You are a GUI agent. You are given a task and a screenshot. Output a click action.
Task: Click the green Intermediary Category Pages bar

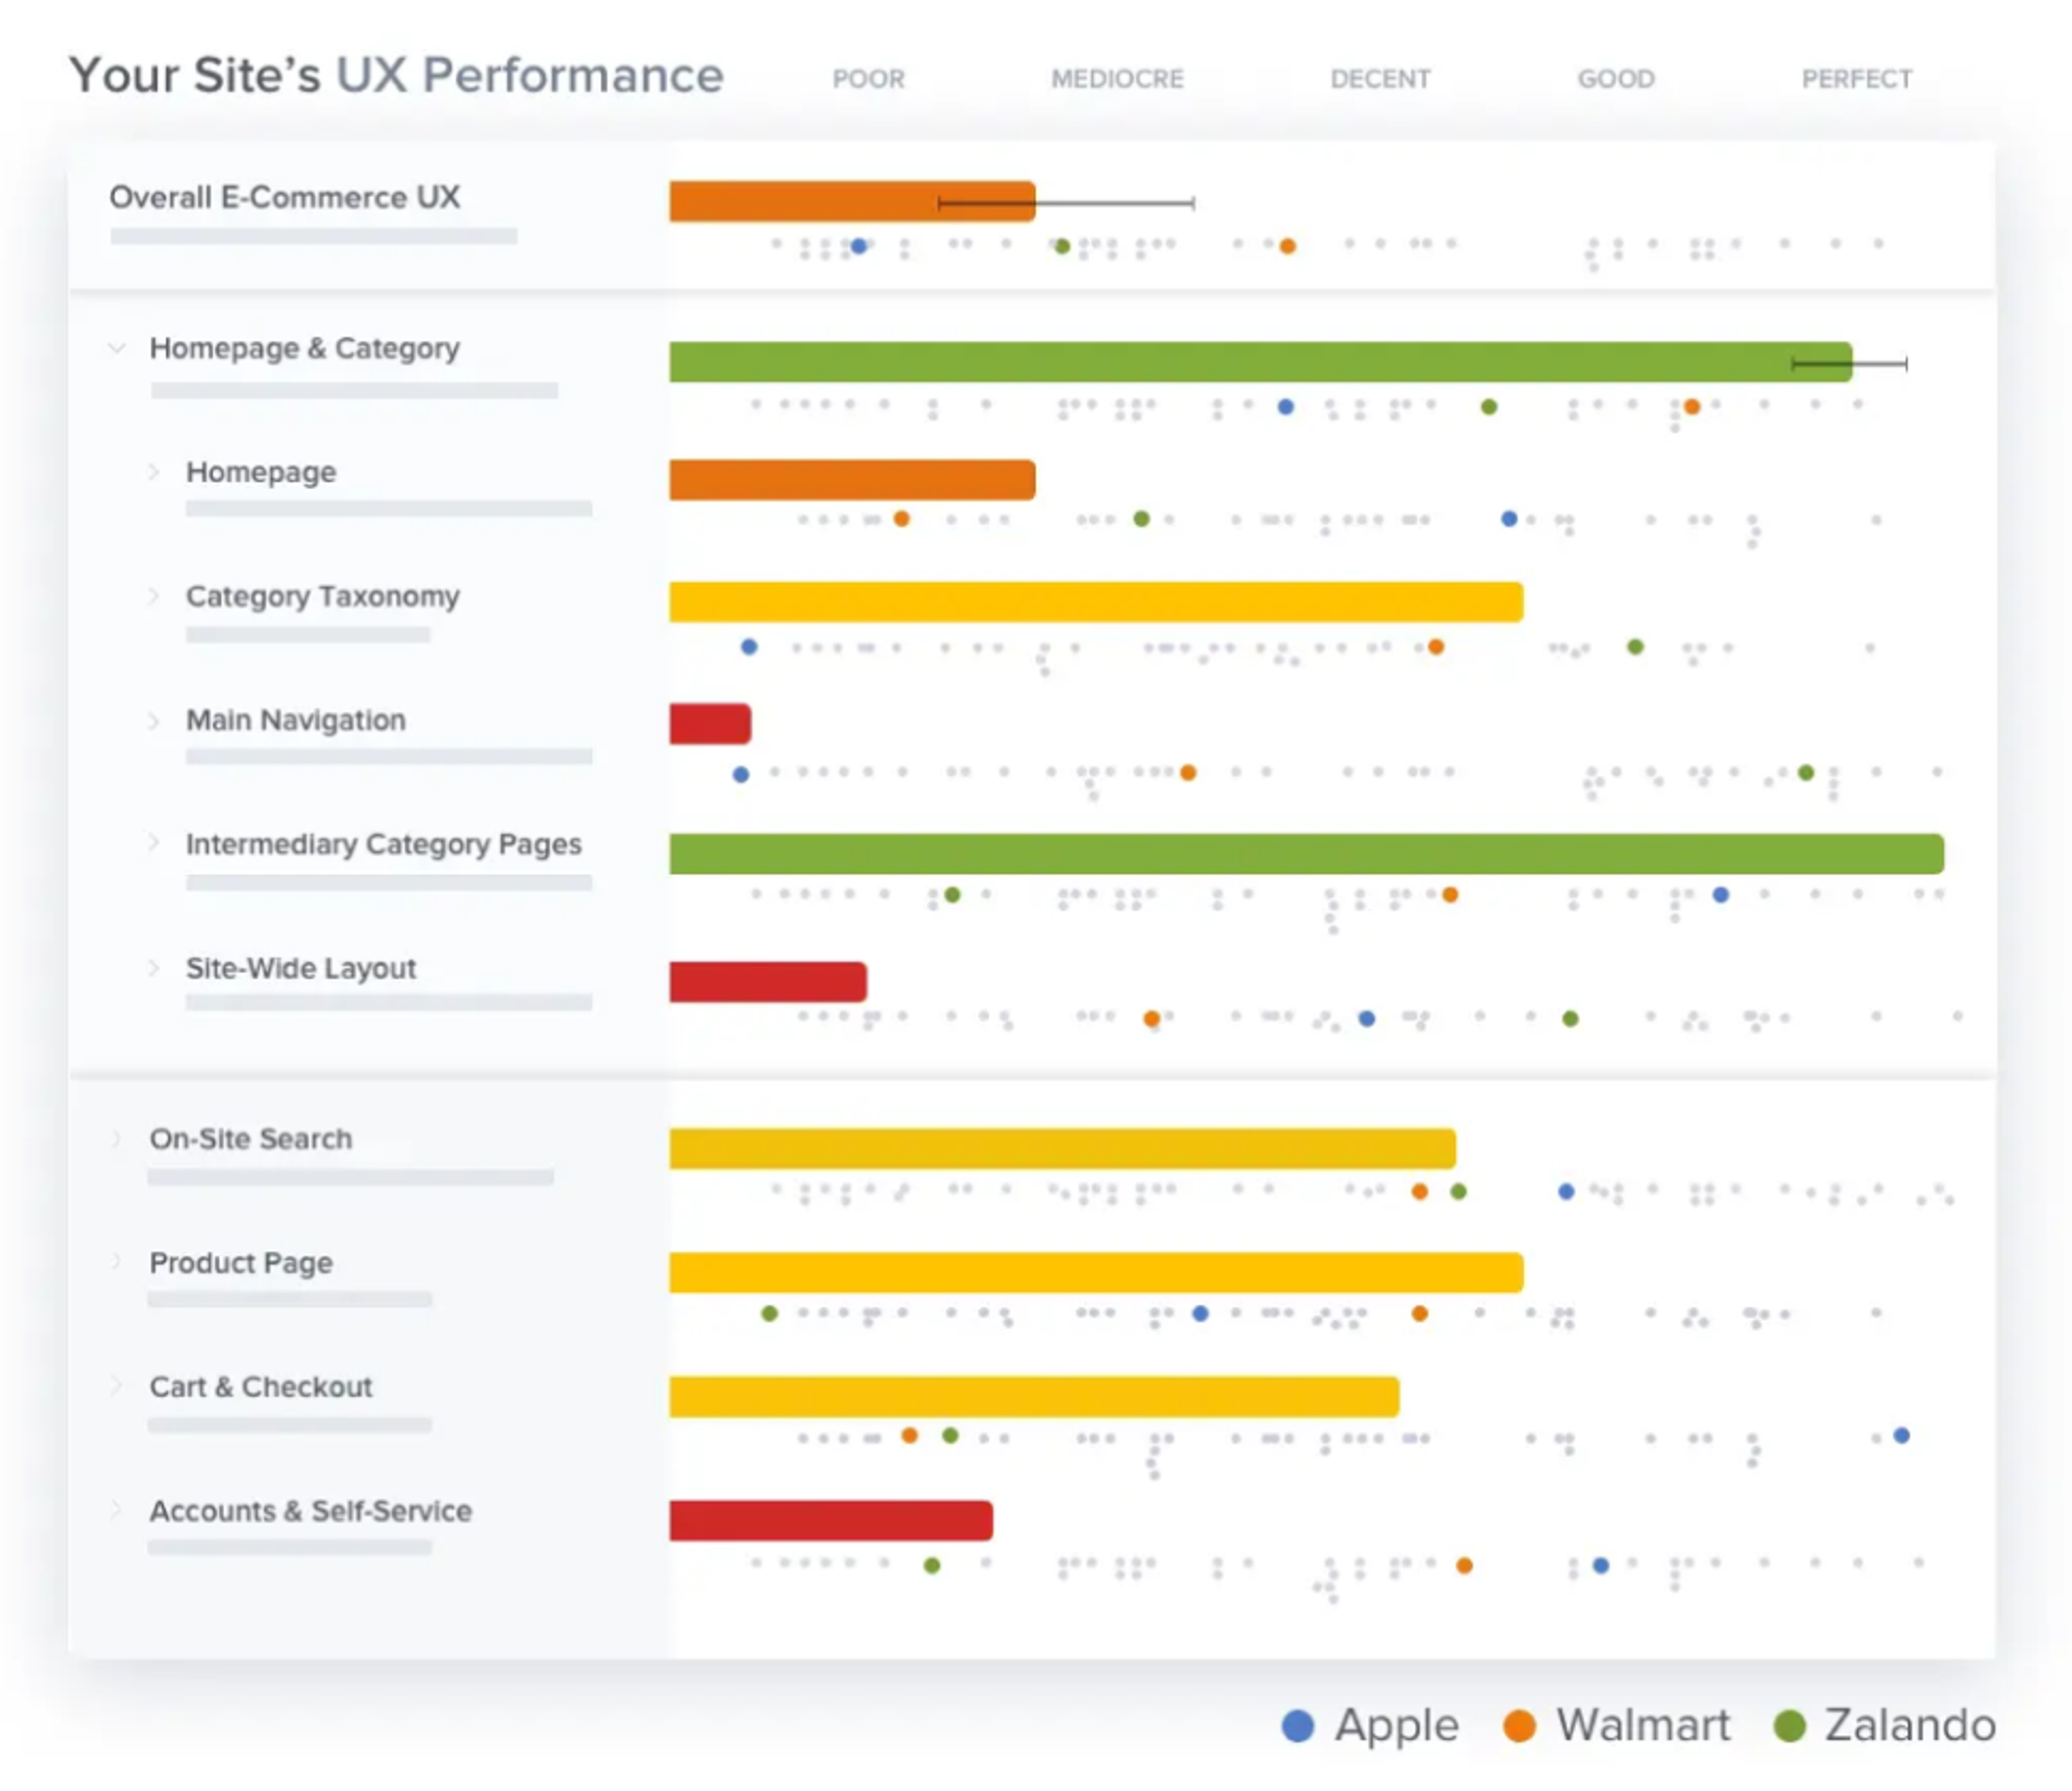click(x=1305, y=853)
